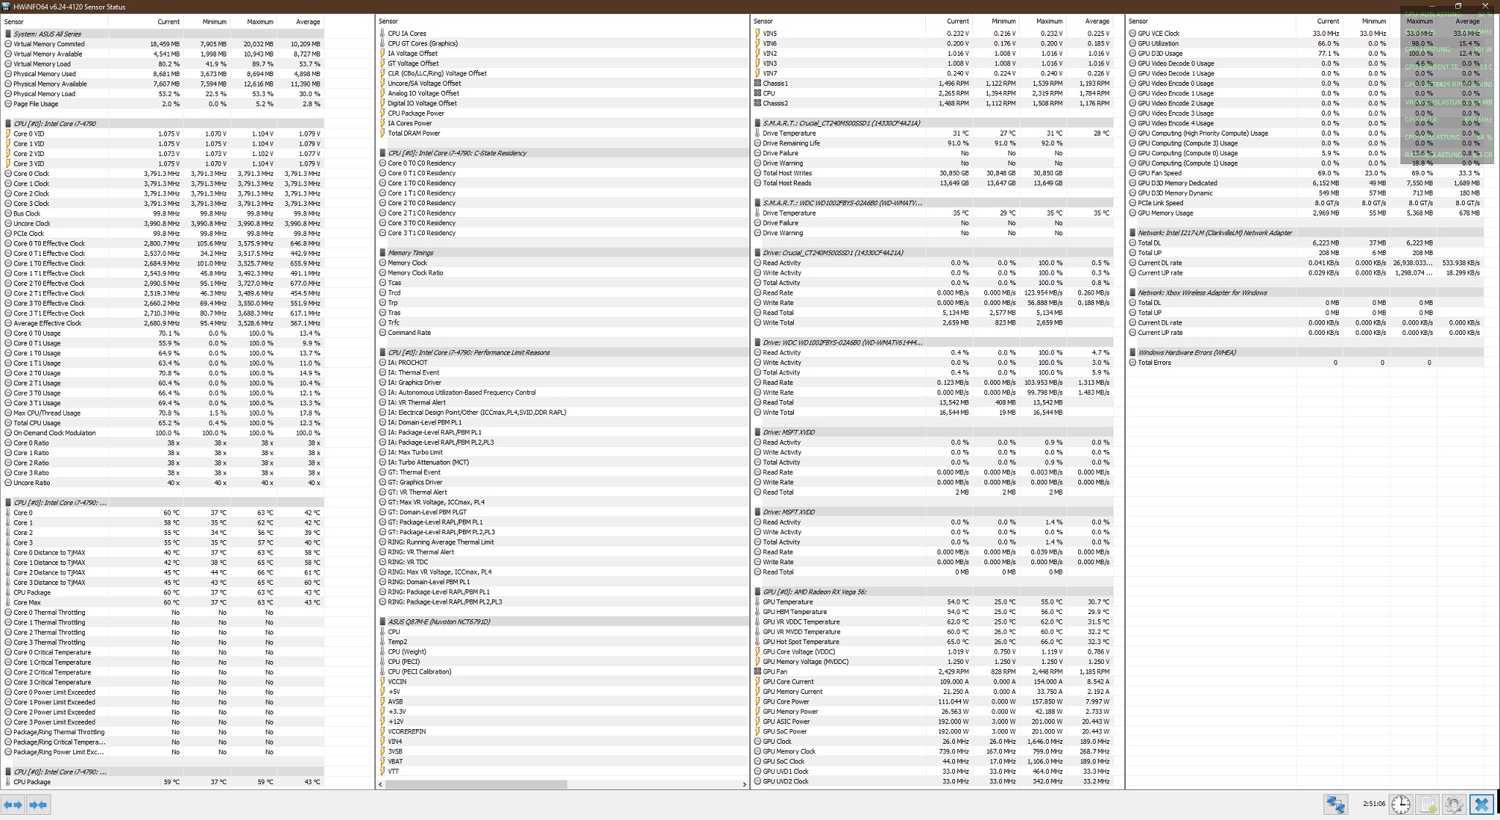Click the Current column header in first panel

(x=168, y=22)
